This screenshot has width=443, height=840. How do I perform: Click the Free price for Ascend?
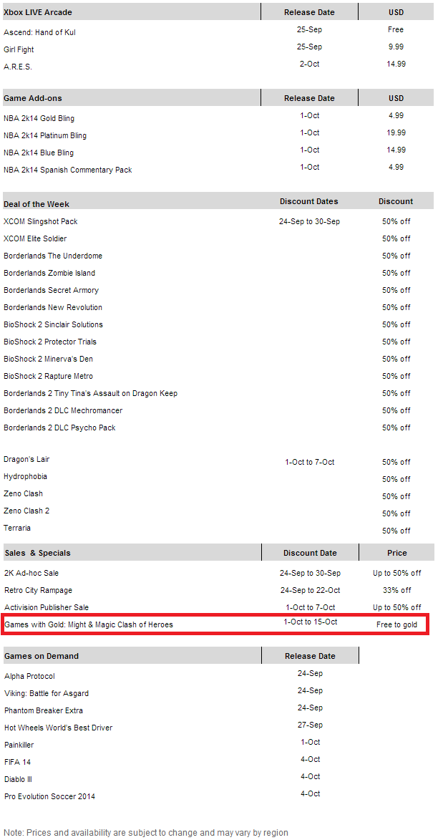pyautogui.click(x=396, y=29)
